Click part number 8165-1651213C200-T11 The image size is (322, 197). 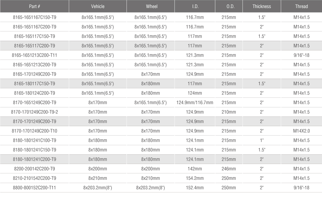click(x=35, y=55)
